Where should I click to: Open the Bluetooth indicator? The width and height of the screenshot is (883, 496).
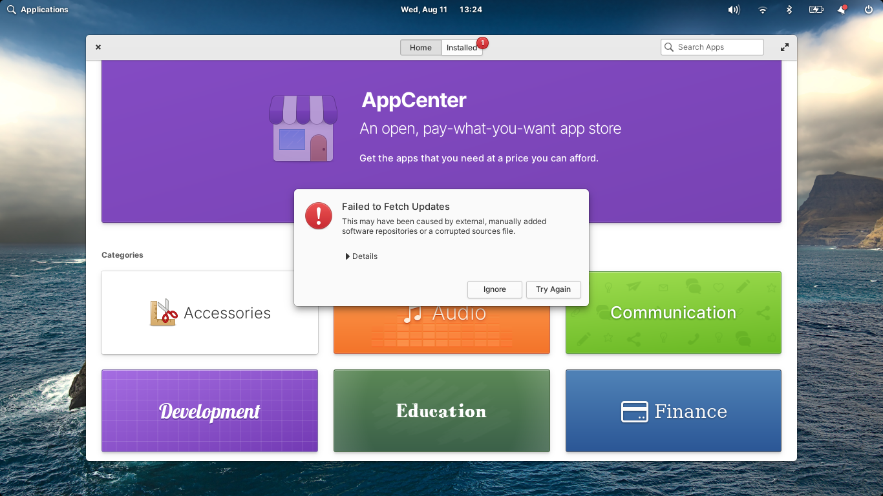pyautogui.click(x=789, y=10)
